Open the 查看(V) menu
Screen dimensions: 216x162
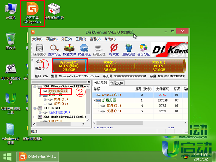click(x=95, y=39)
